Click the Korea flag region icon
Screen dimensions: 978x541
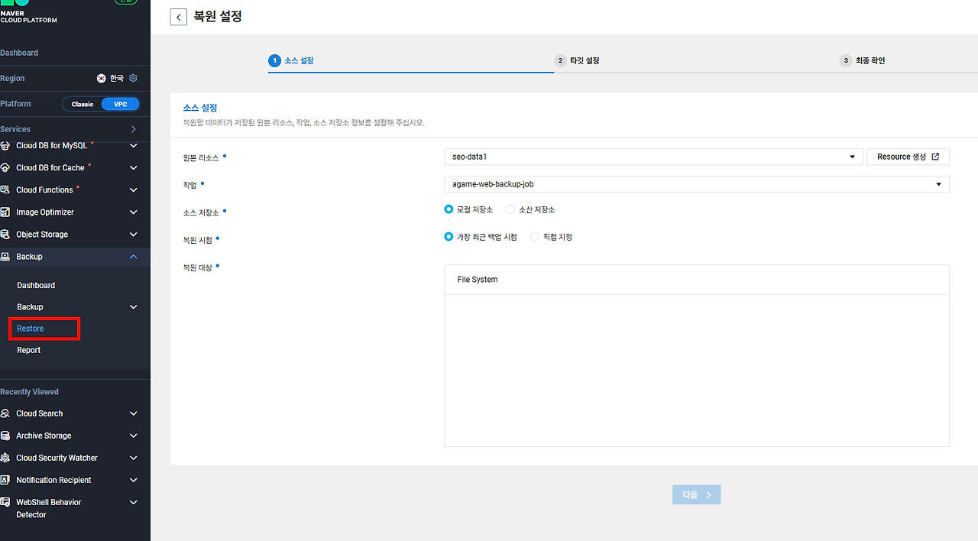(102, 78)
